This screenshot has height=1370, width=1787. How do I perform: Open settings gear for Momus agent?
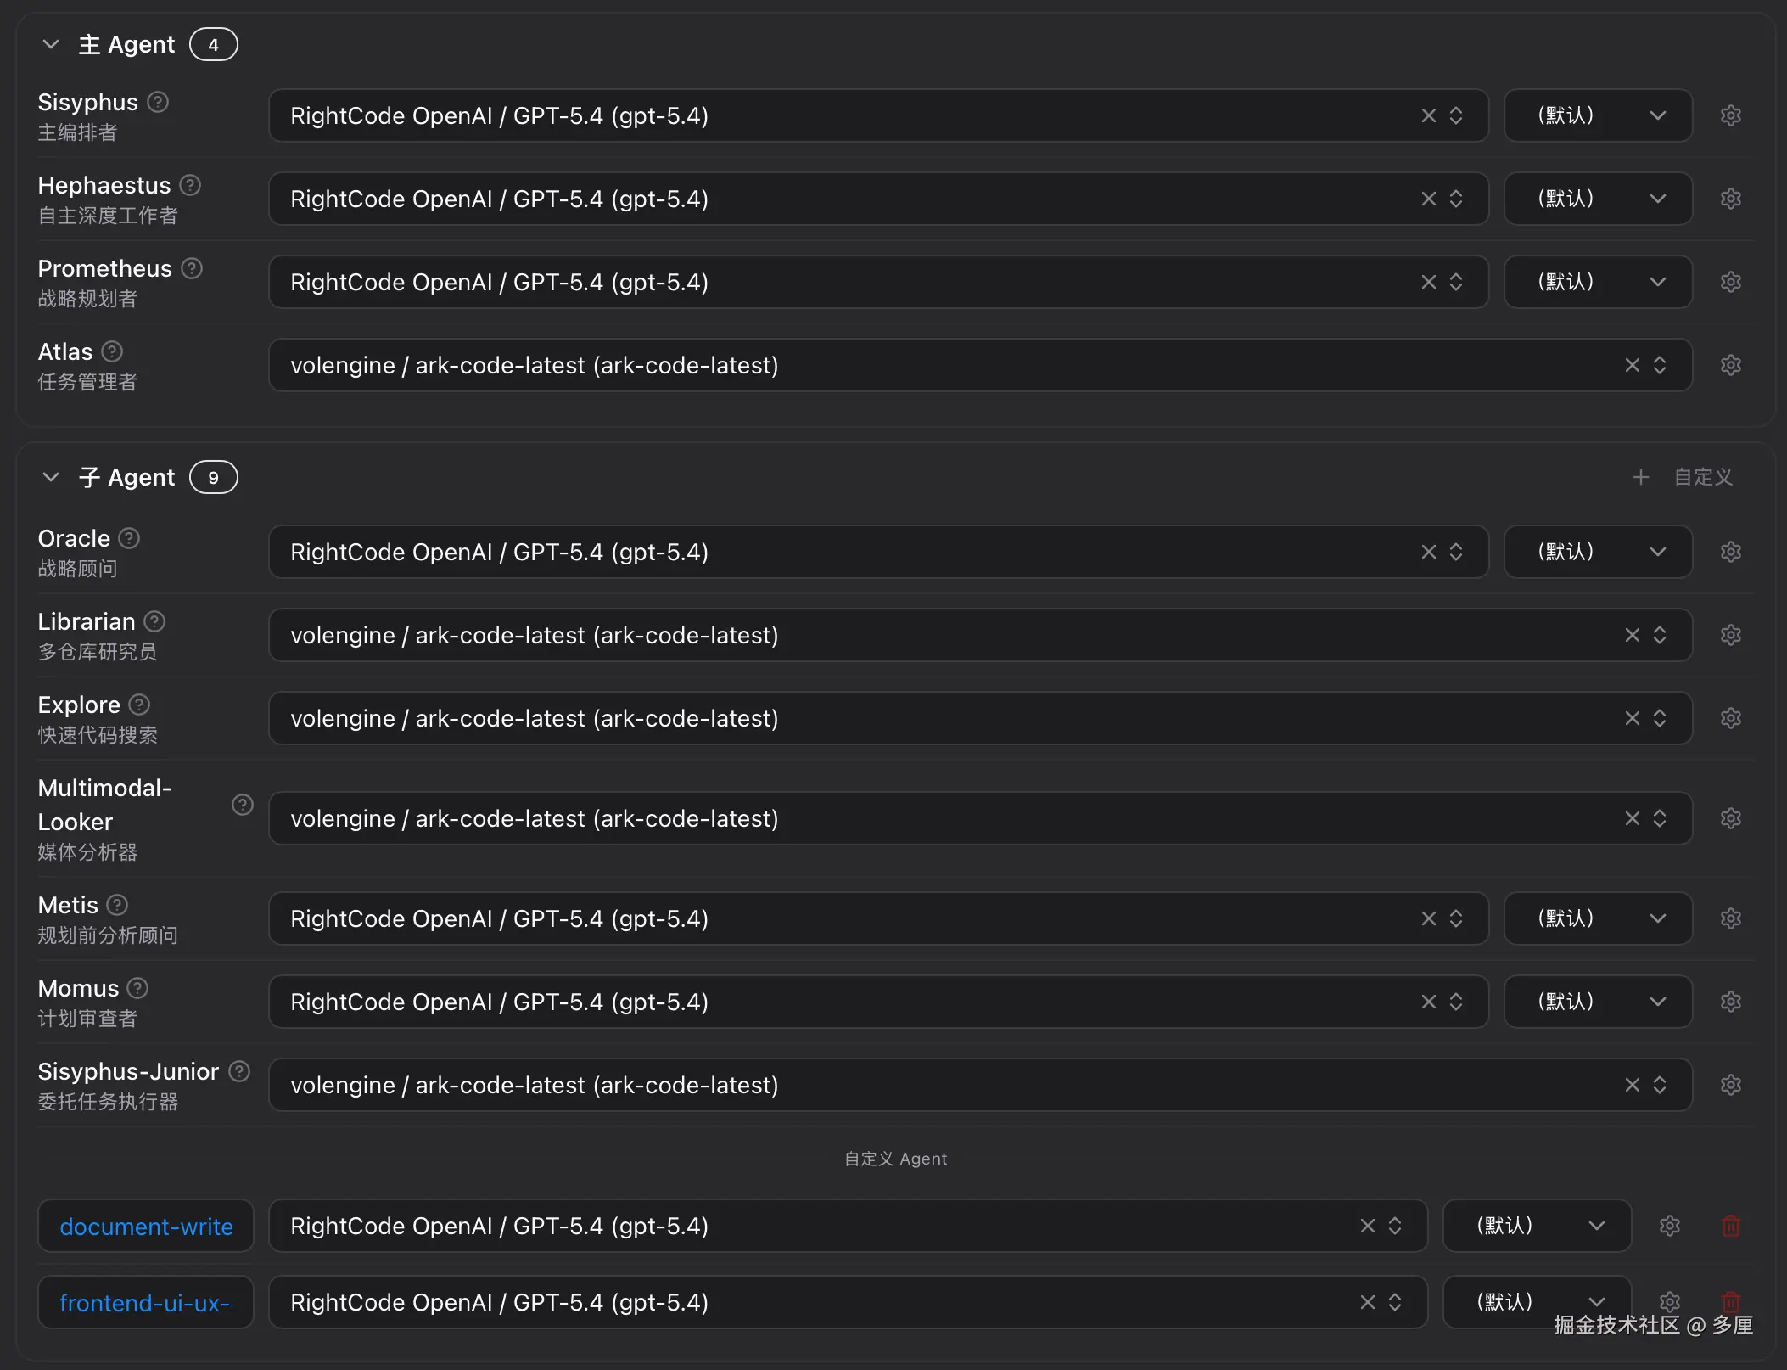pos(1730,1002)
